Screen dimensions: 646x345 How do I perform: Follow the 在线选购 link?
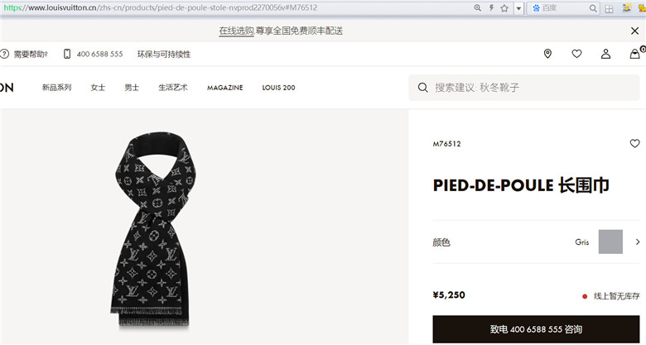tap(236, 31)
